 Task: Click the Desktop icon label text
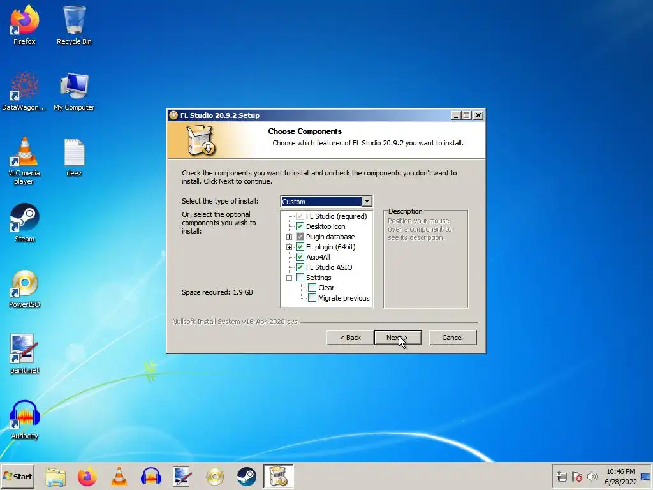[x=325, y=226]
